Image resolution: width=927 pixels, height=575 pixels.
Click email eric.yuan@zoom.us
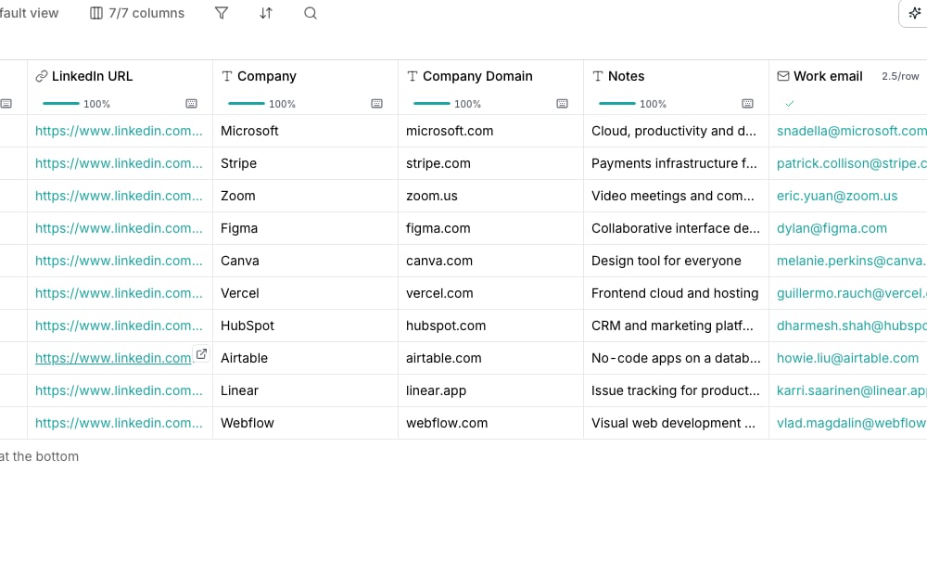pos(837,196)
